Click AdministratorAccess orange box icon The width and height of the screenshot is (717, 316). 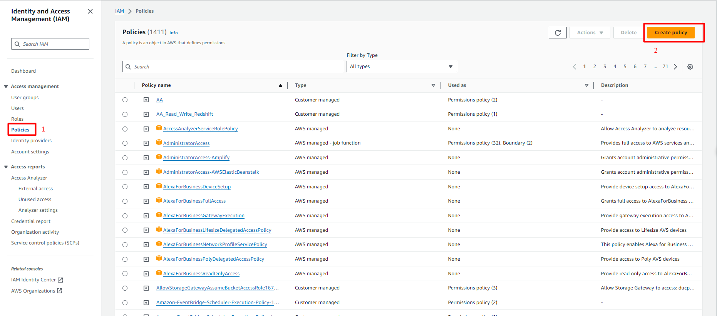159,143
